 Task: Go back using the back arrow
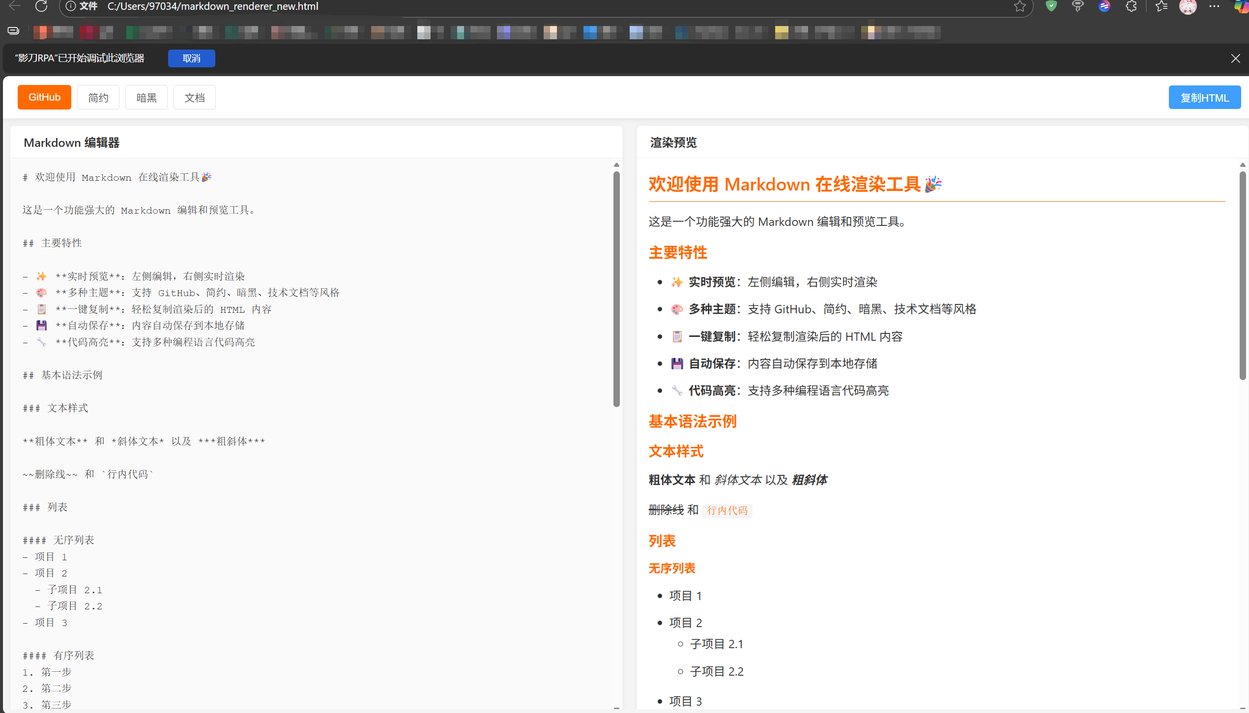tap(14, 6)
